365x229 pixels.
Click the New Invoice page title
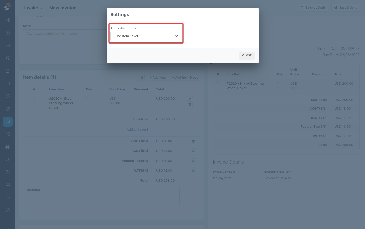(63, 8)
